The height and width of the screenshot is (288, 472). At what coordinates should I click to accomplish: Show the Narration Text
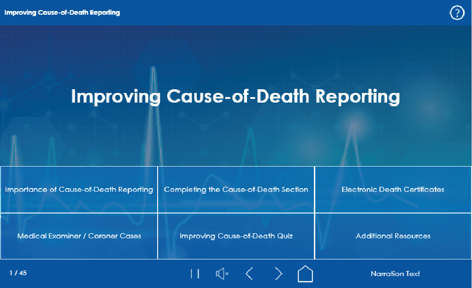[x=395, y=273]
